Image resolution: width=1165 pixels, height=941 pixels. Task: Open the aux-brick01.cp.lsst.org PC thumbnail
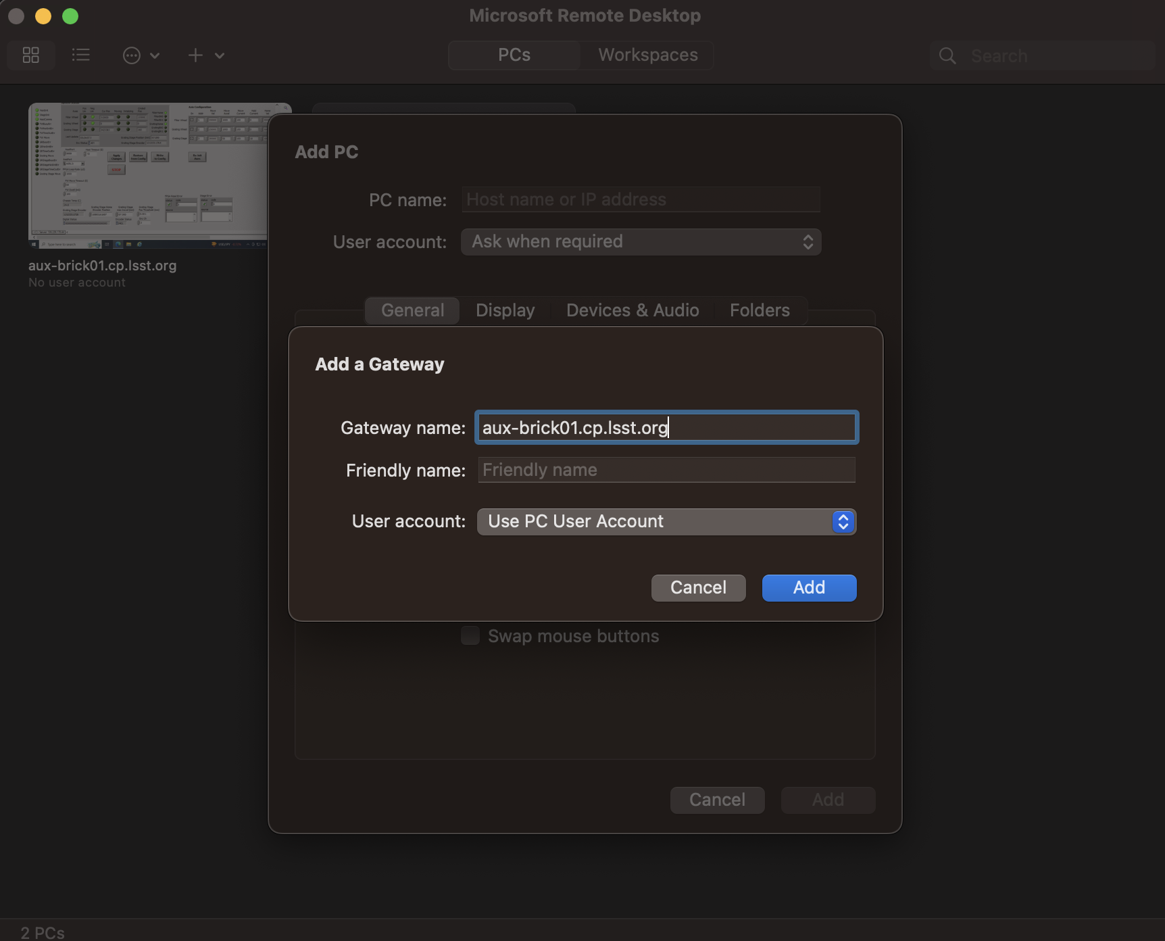pos(148,176)
